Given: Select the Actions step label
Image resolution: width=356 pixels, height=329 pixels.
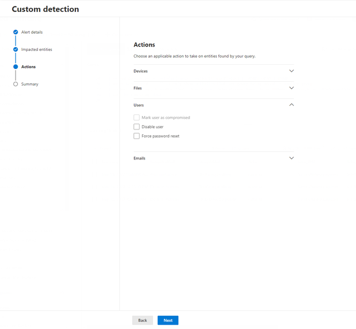Looking at the screenshot, I should click(x=28, y=67).
